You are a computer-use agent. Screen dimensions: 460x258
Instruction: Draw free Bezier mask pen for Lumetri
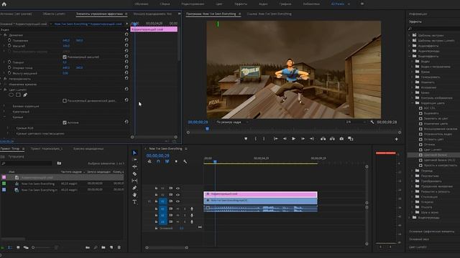pos(25,95)
